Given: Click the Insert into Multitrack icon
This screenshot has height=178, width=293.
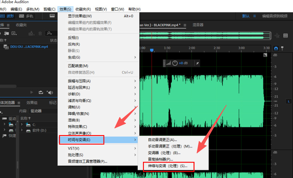Looking at the screenshot, I should 31,33.
